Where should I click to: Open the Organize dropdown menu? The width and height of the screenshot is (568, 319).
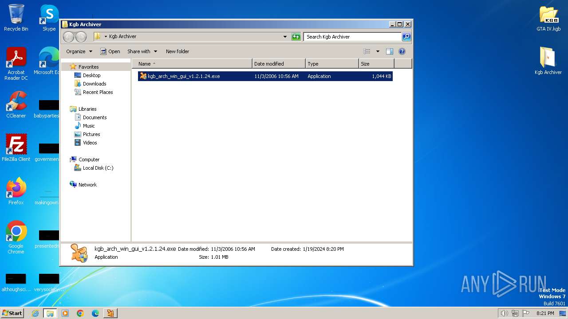(x=79, y=51)
